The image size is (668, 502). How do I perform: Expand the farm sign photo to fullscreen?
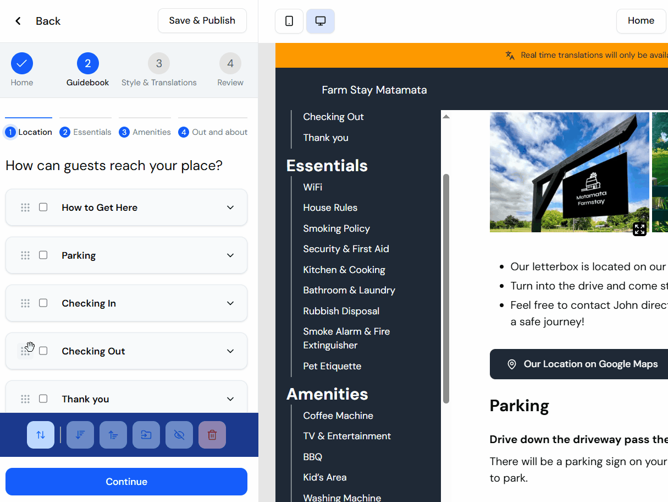(639, 229)
